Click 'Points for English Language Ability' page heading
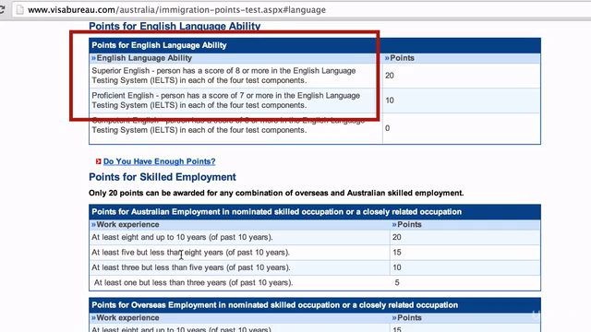Viewport: 591px width, 332px height. [x=175, y=26]
